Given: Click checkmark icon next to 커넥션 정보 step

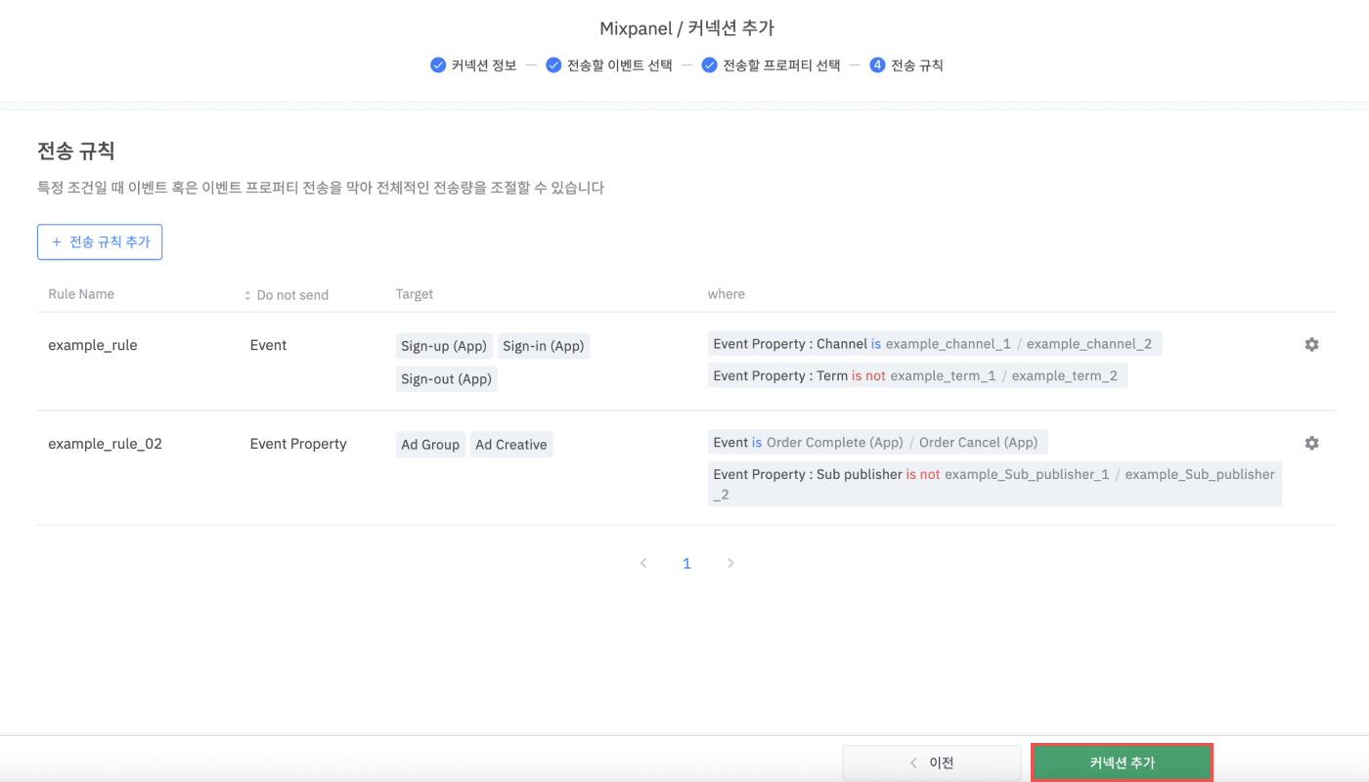Looking at the screenshot, I should tap(438, 65).
